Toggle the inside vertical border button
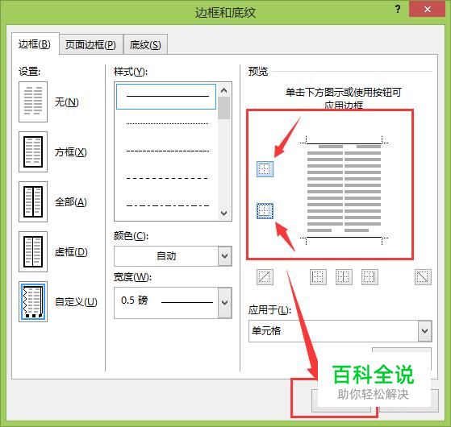Image resolution: width=451 pixels, height=427 pixels. pyautogui.click(x=344, y=277)
